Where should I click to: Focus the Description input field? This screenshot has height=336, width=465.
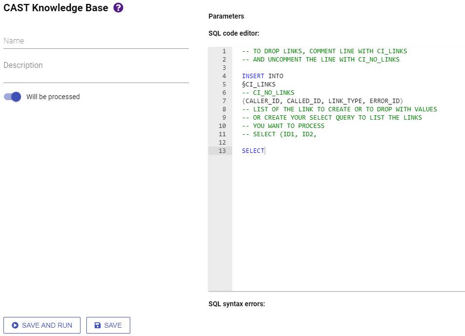click(x=96, y=65)
